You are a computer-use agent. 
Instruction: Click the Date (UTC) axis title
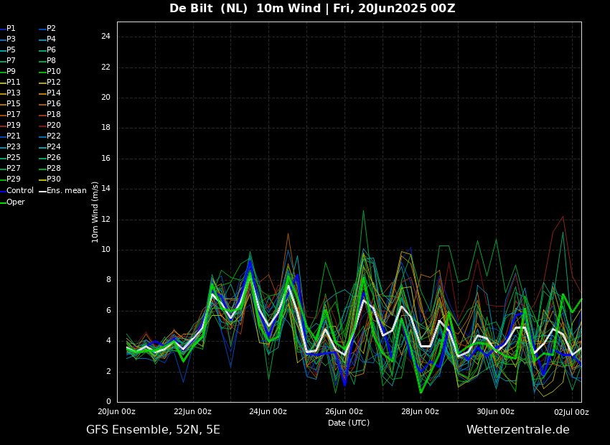click(x=349, y=423)
